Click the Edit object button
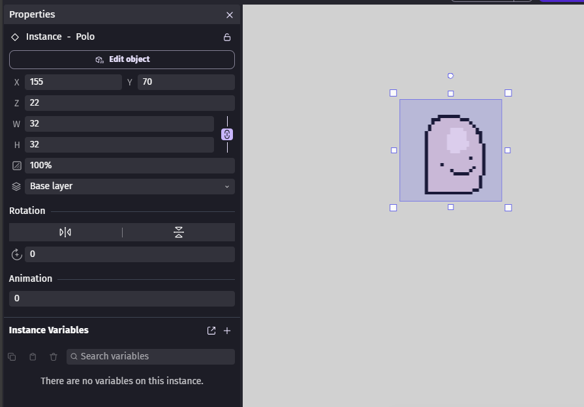Screen dimensions: 584x407 pyautogui.click(x=122, y=59)
